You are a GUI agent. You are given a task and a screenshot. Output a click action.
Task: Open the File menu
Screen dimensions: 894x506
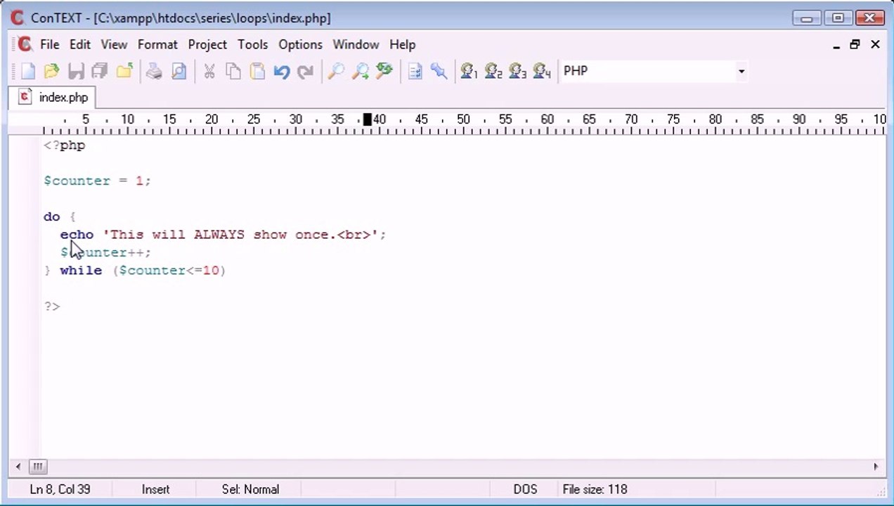tap(49, 44)
